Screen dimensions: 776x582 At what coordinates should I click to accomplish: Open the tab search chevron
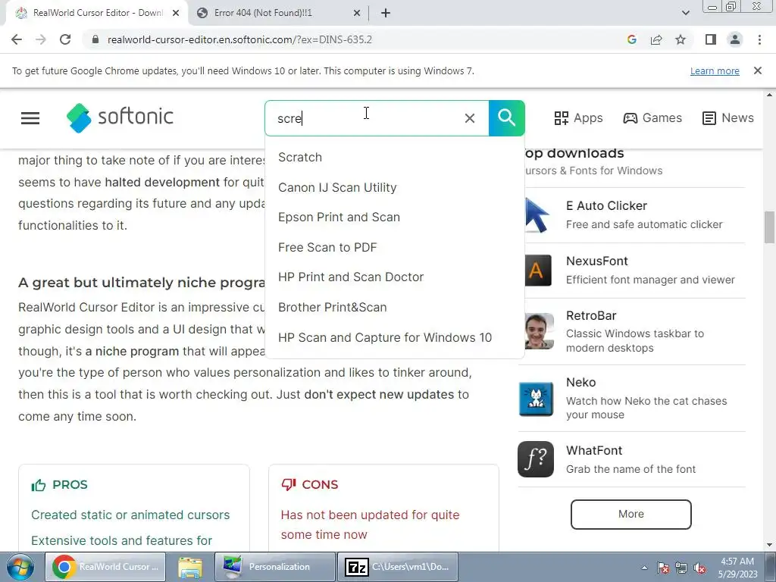tap(685, 14)
